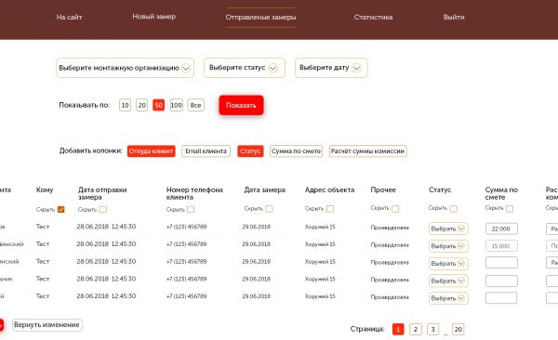
Task: Click the Показывать по: label
Action: pos(85,105)
